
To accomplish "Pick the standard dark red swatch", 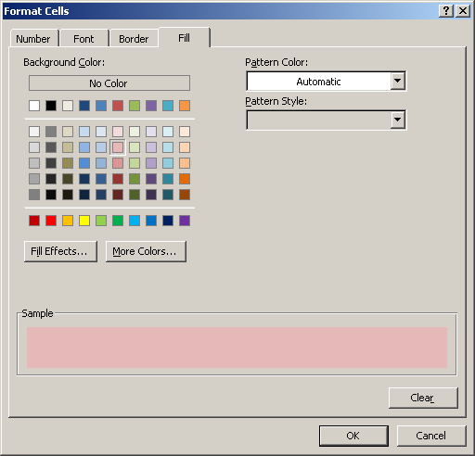I will 34,221.
